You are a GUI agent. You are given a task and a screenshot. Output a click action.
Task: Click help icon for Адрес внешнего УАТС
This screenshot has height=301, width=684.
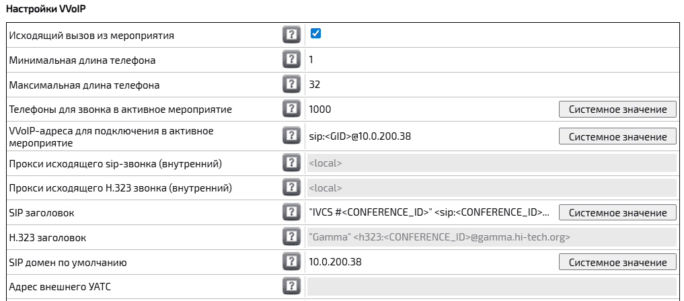(291, 286)
